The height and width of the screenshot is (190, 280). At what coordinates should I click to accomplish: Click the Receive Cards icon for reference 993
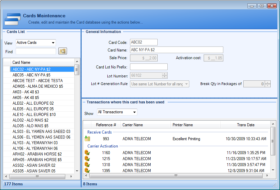point(87,139)
